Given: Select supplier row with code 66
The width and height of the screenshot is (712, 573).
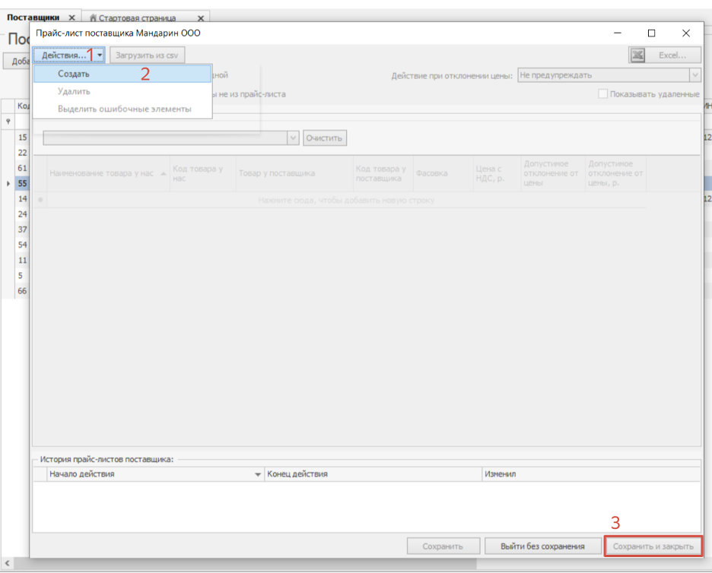Looking at the screenshot, I should 22,291.
